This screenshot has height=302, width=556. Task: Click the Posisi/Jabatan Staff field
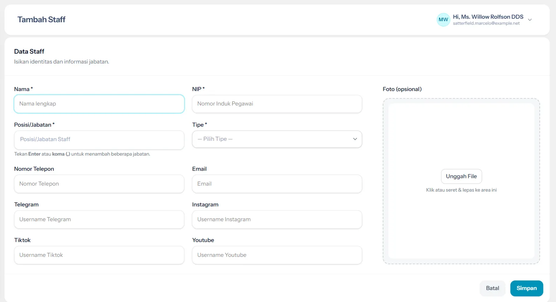(x=99, y=140)
